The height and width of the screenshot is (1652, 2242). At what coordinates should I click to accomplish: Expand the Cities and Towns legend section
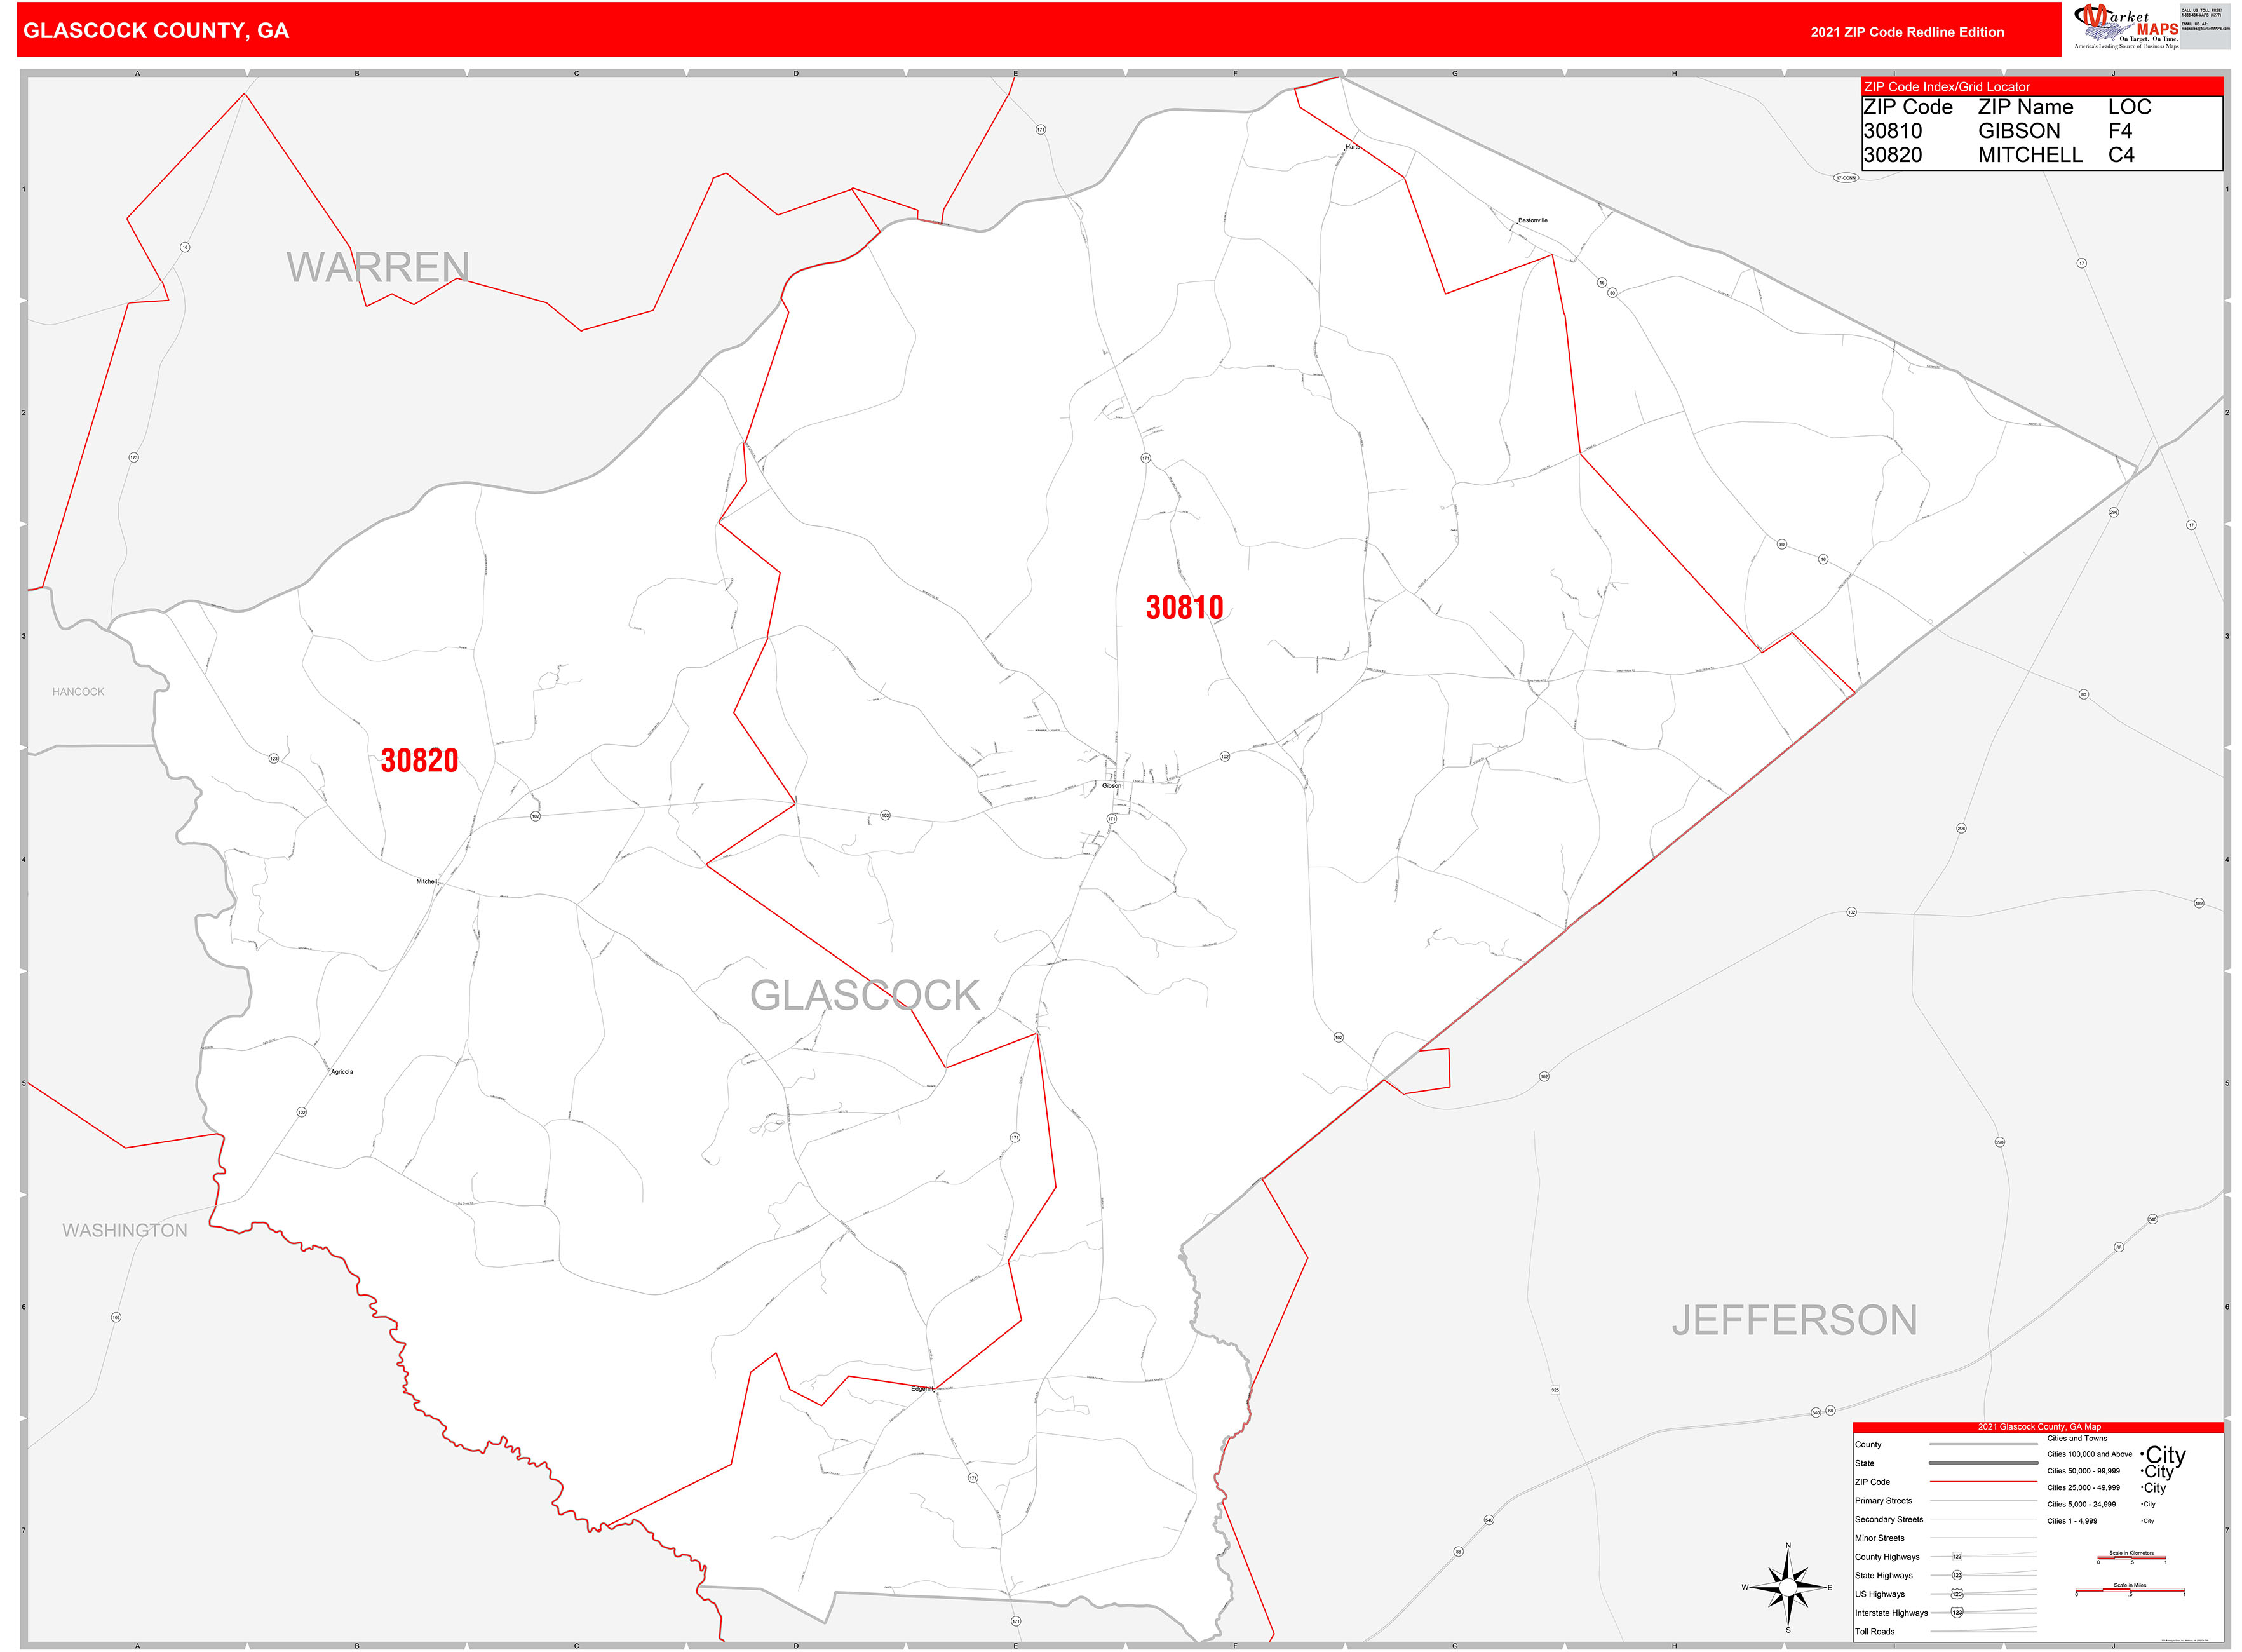click(2078, 1438)
